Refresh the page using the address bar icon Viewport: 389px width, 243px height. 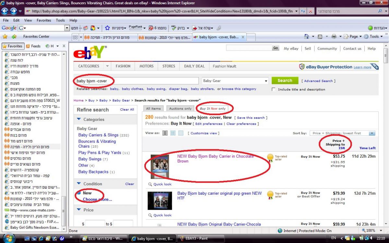[x=303, y=11]
